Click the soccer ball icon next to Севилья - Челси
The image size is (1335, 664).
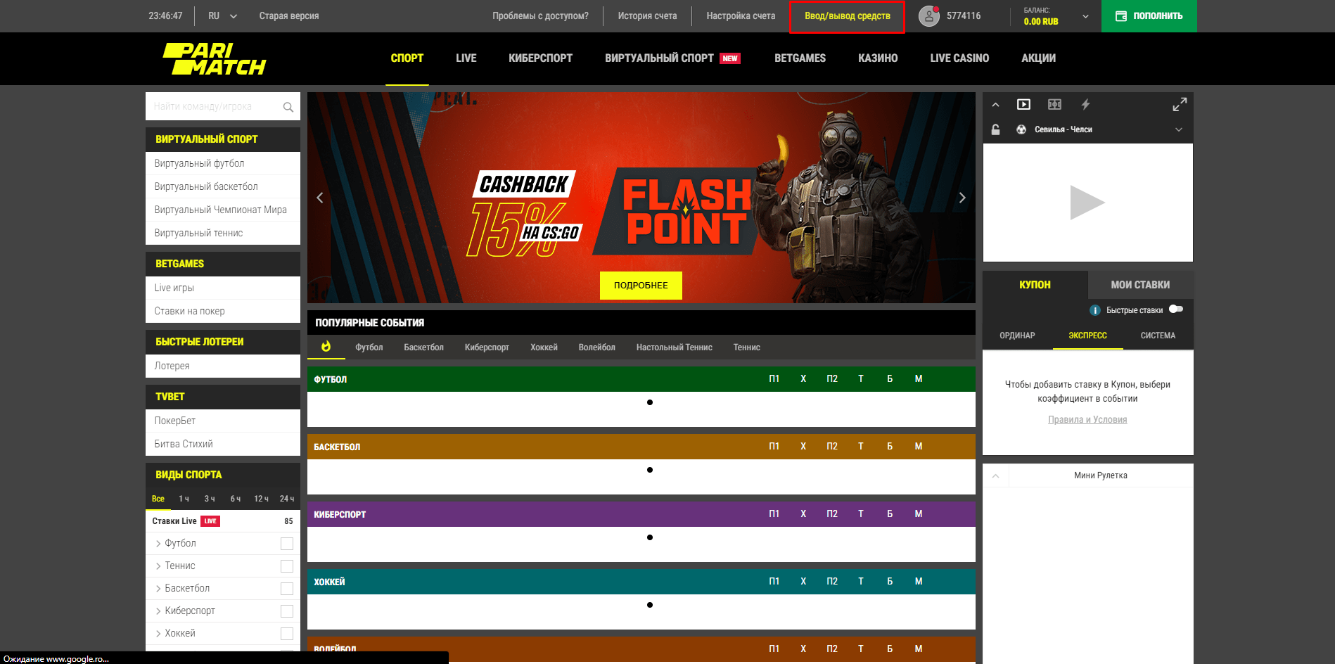tap(1021, 129)
